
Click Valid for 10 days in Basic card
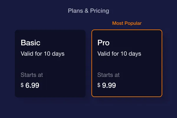42,54
